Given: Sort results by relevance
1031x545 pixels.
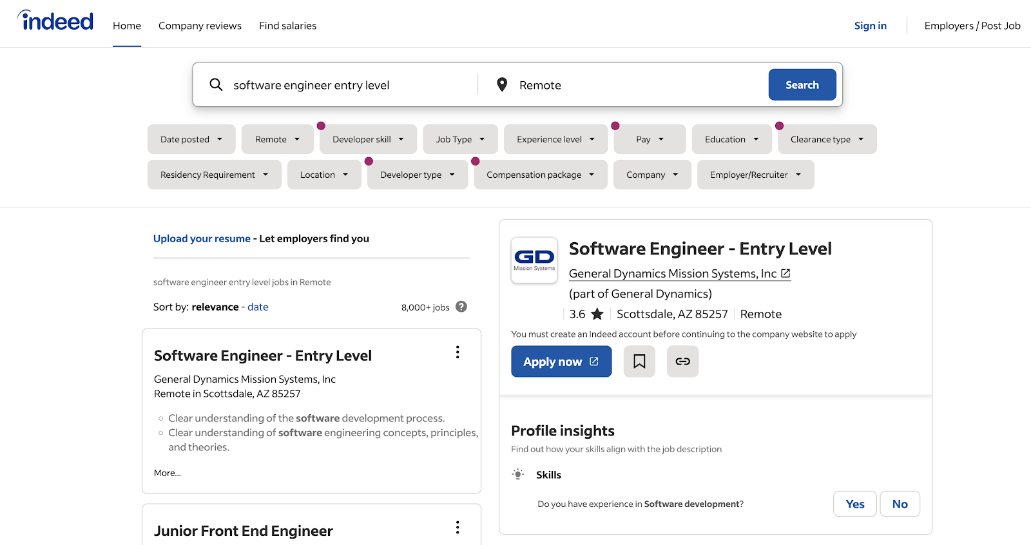Looking at the screenshot, I should click(215, 307).
